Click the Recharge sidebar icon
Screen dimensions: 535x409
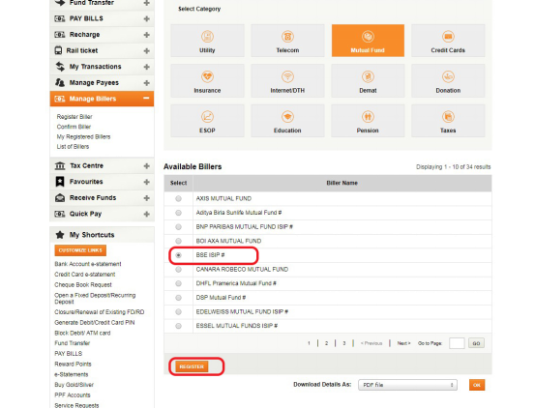pos(60,35)
